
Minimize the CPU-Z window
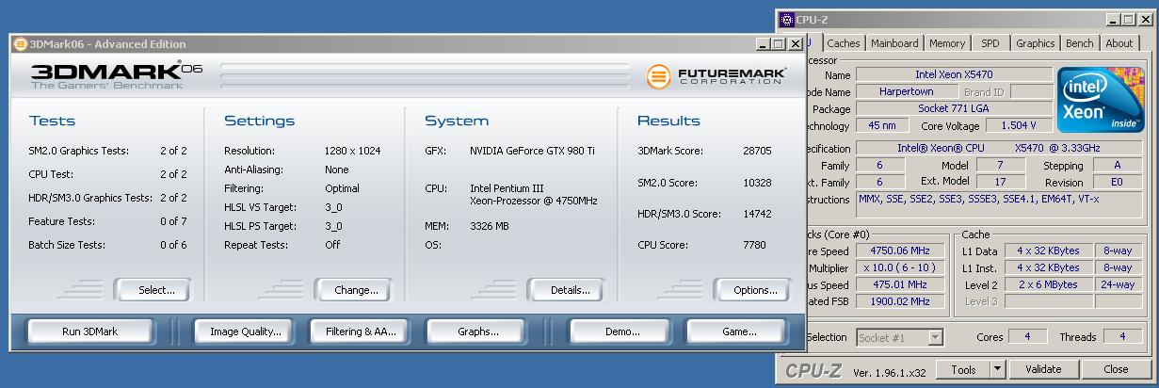pos(1113,20)
